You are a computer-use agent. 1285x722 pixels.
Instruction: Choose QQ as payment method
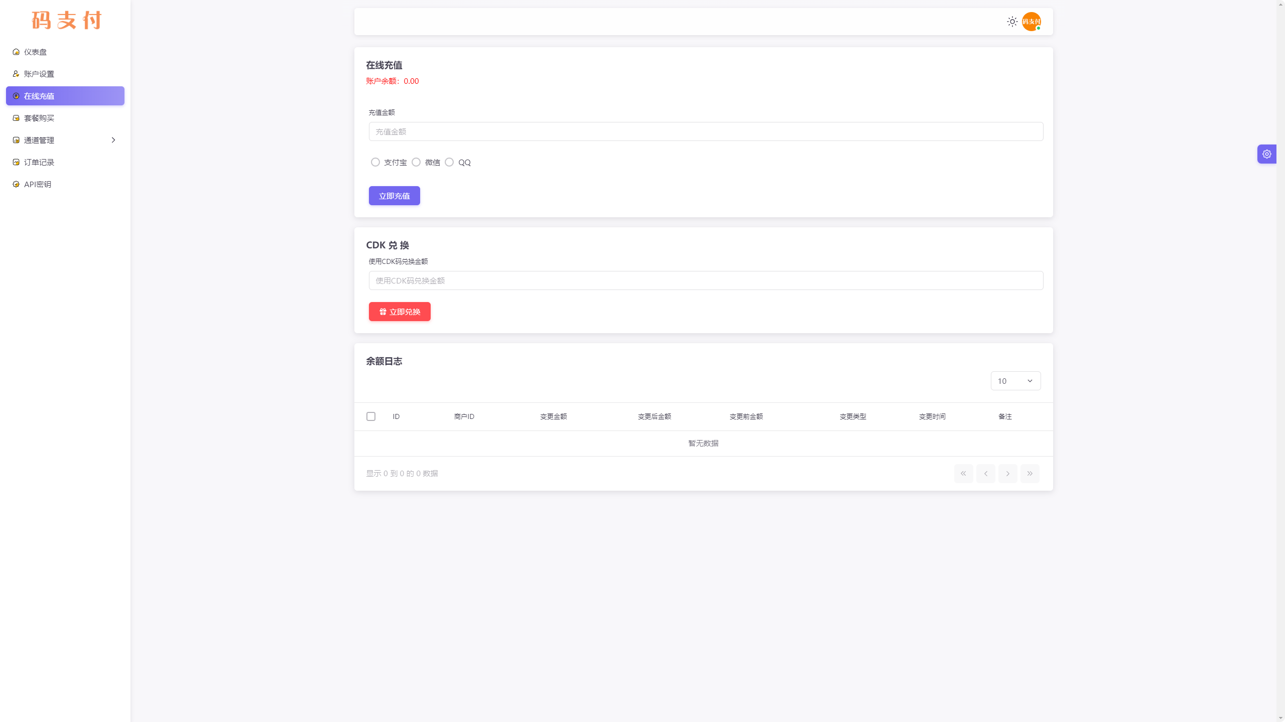(x=449, y=162)
